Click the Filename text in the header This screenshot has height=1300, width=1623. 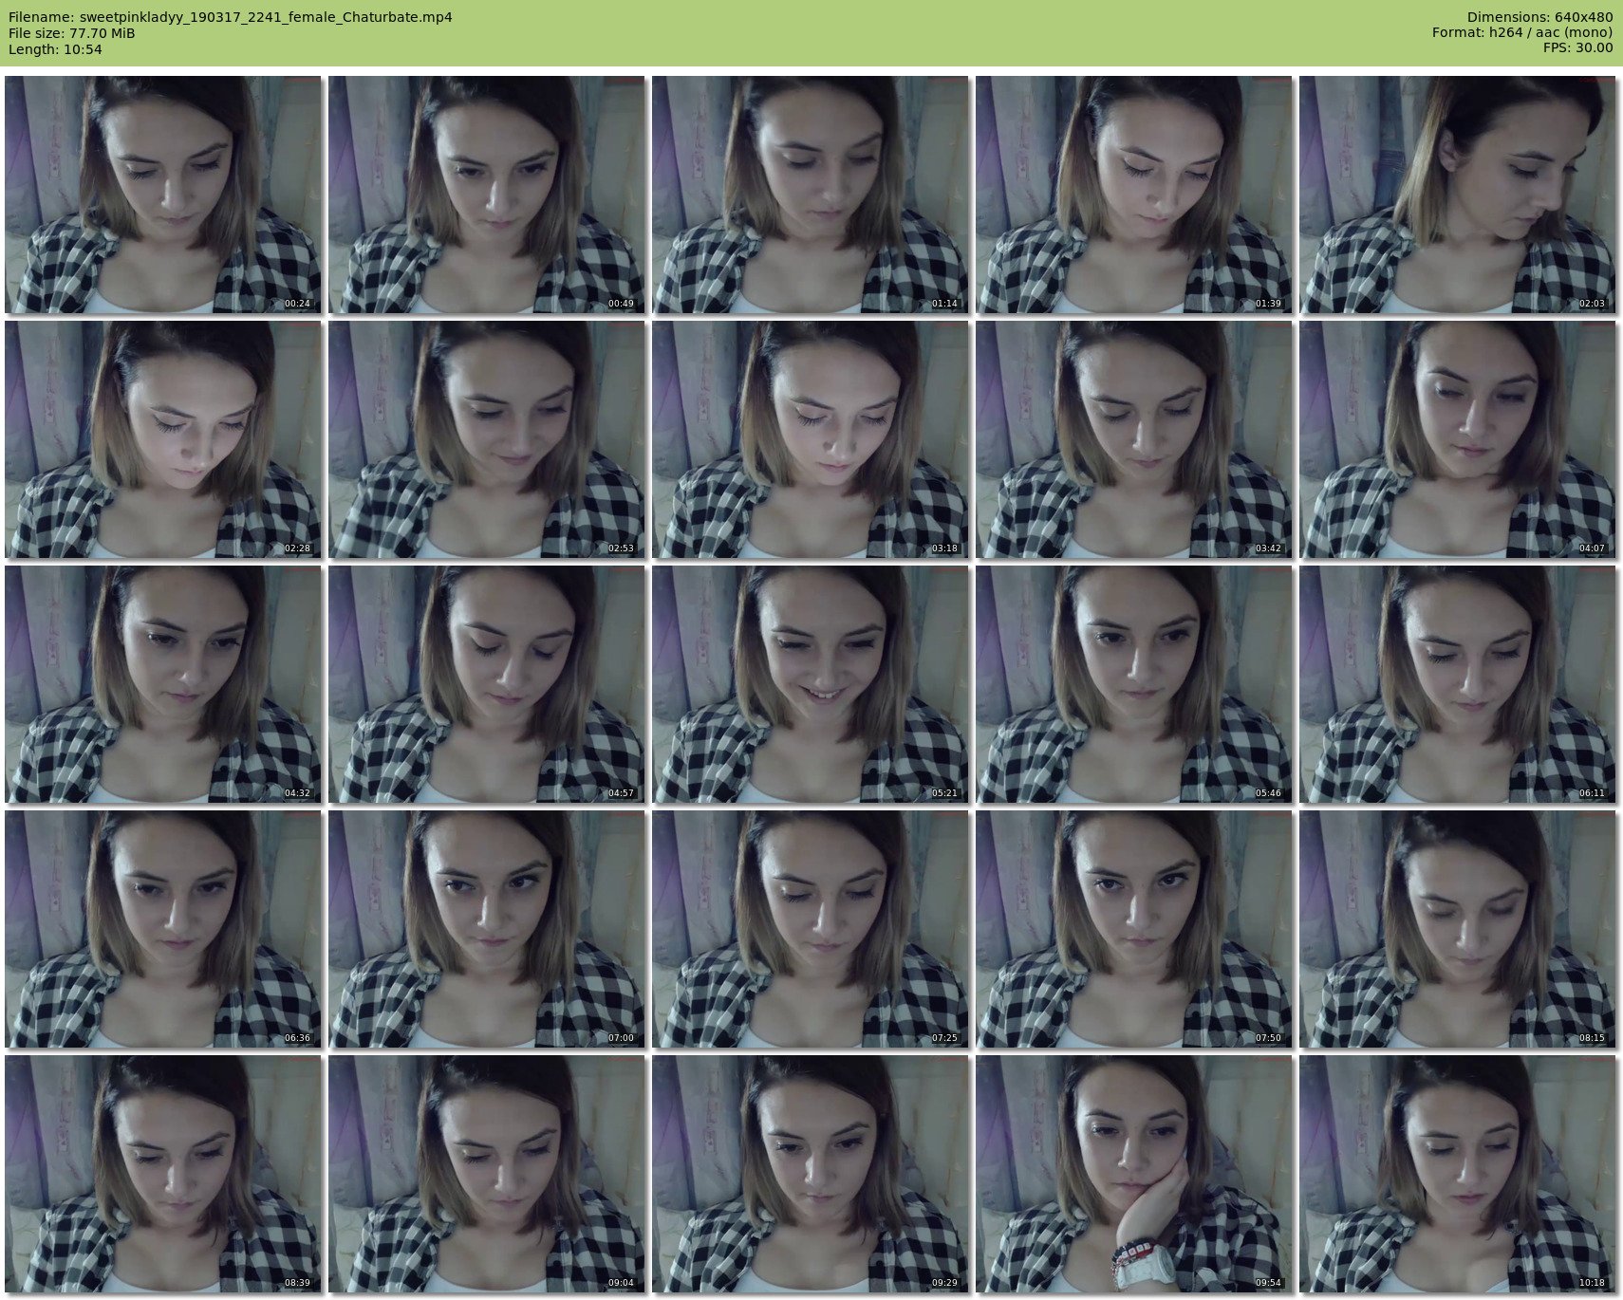[x=230, y=17]
